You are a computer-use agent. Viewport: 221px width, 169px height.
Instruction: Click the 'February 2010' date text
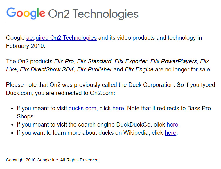point(25,46)
